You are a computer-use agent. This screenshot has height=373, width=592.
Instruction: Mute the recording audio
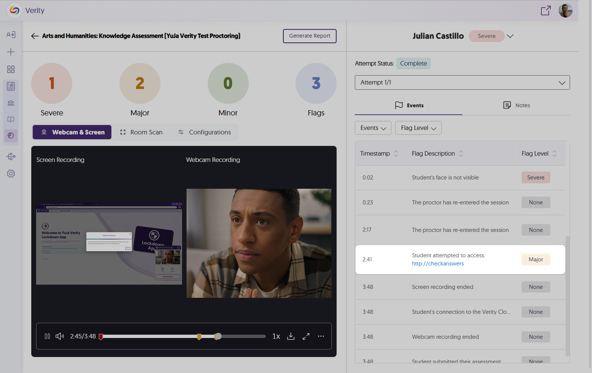point(60,337)
